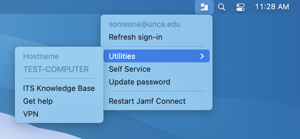This screenshot has width=300, height=139.
Task: Click the someone@unca.edu account label
Action: (x=144, y=24)
